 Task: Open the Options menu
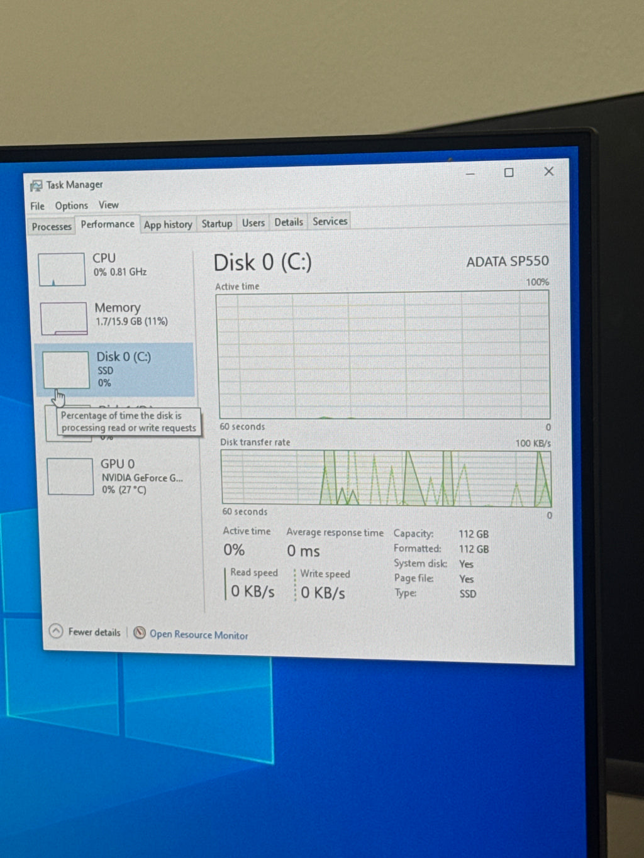[71, 206]
